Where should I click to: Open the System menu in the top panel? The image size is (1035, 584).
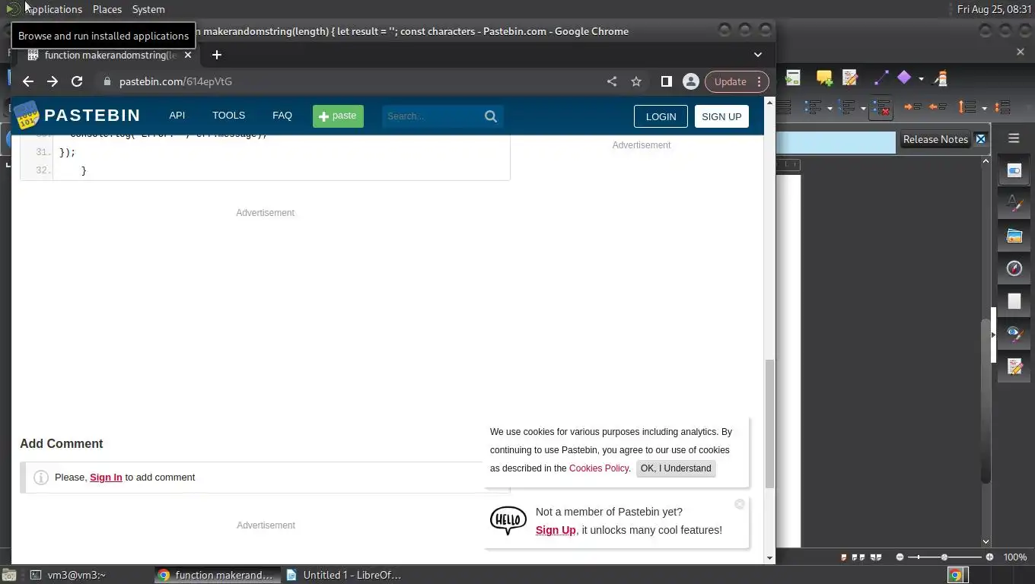[148, 9]
